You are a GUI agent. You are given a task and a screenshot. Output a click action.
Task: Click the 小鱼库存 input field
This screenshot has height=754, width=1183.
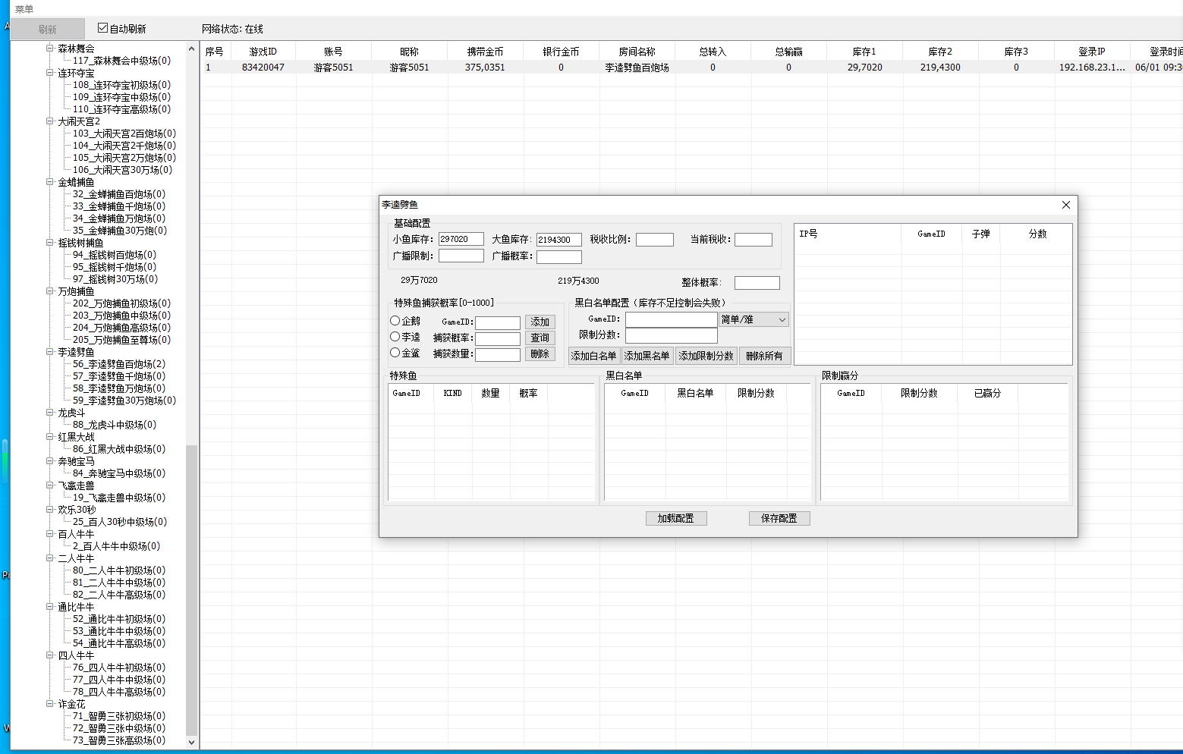[461, 239]
